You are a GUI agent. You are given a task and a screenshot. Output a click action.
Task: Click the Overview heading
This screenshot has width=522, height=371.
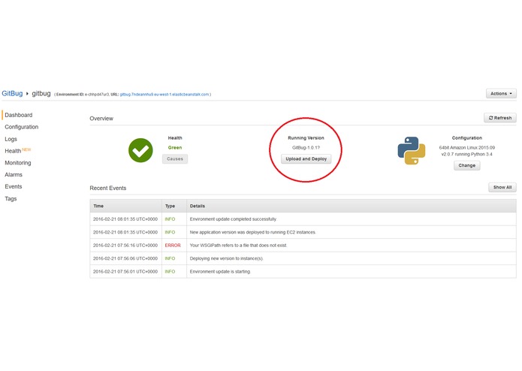(101, 119)
